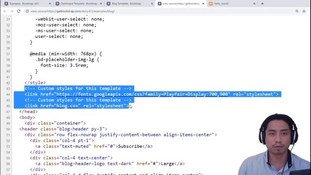Click the closing </style> tag
Viewport: 311px width, 175px height.
click(35, 83)
